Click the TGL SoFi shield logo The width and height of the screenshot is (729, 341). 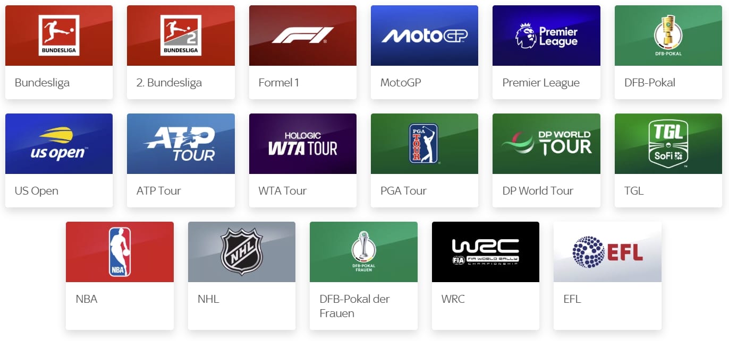[x=668, y=144]
